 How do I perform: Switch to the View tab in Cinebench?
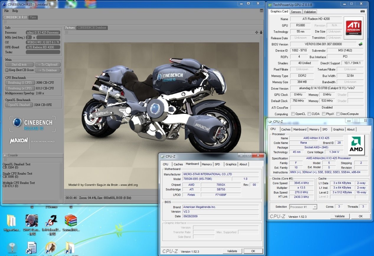click(33, 17)
